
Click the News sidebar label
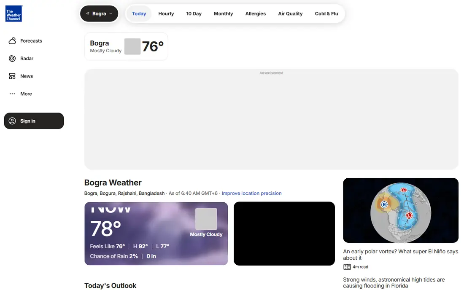click(26, 76)
